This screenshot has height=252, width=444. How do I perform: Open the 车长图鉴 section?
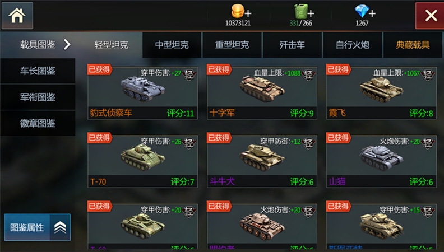pos(38,71)
